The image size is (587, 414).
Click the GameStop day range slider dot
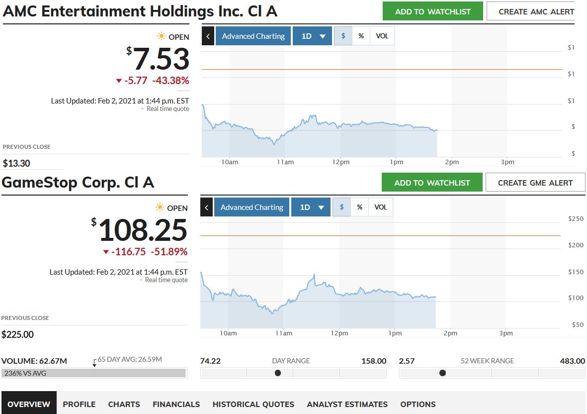point(278,373)
